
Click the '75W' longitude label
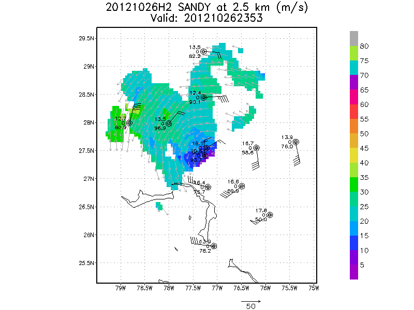pyautogui.click(x=314, y=288)
